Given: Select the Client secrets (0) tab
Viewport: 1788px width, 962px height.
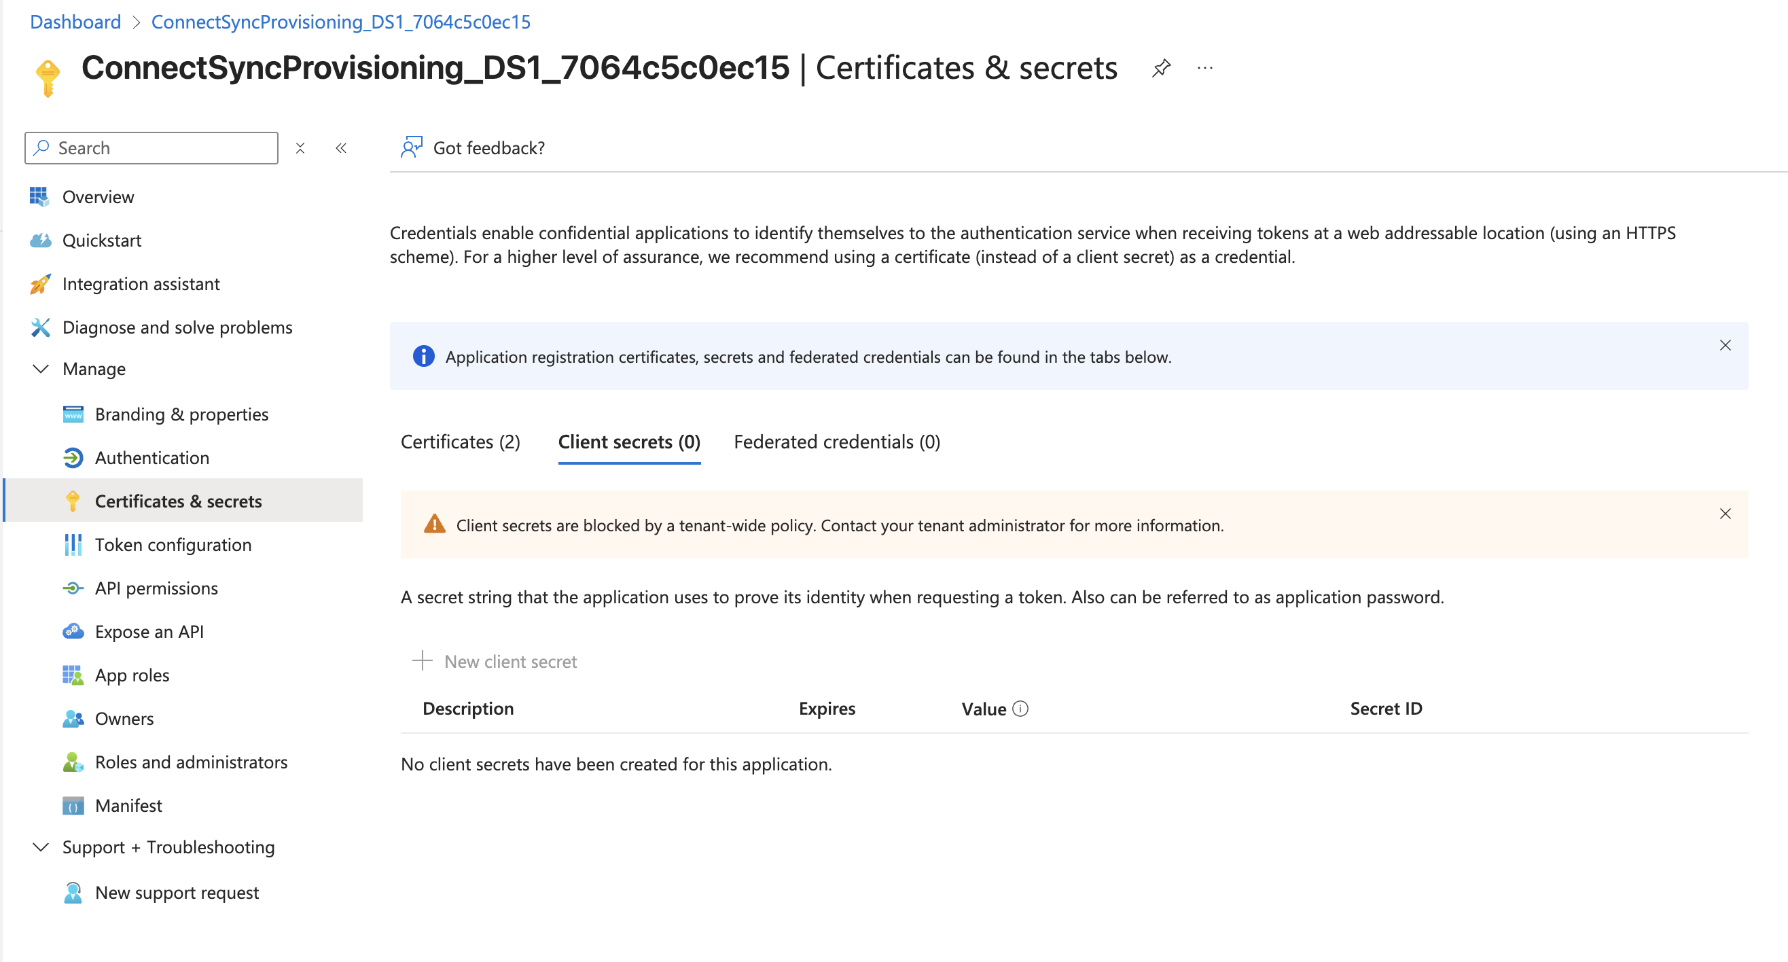Looking at the screenshot, I should pyautogui.click(x=629, y=442).
